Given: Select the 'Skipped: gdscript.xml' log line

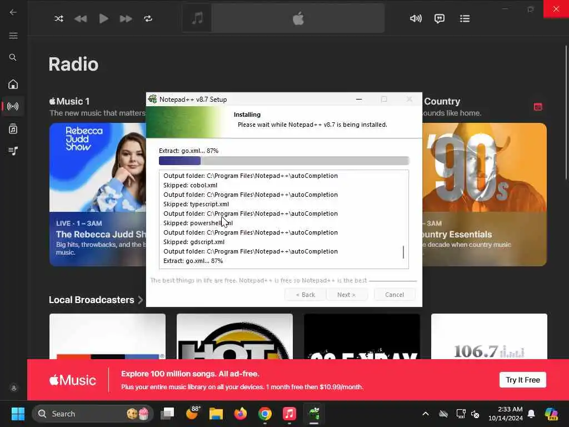Looking at the screenshot, I should 194,242.
